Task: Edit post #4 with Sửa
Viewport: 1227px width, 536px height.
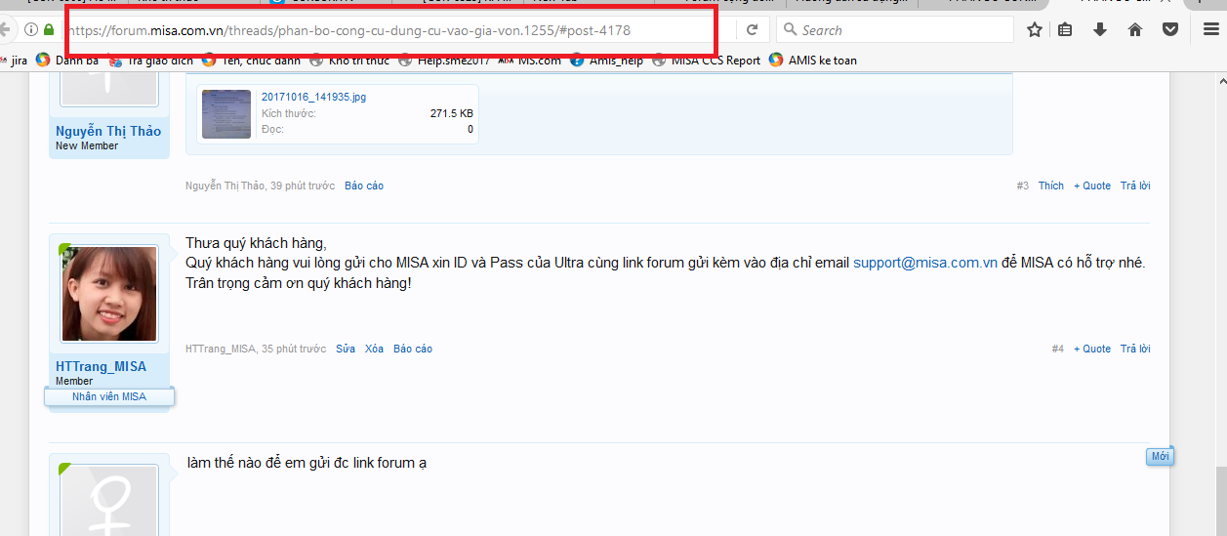Action: point(346,349)
